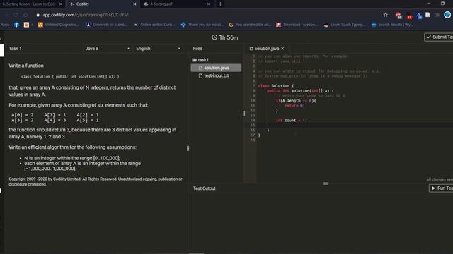Click the Test Output panel header
453x254 pixels.
pyautogui.click(x=205, y=188)
